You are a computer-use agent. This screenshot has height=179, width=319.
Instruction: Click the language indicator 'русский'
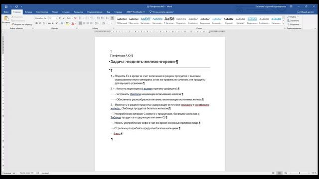(45, 173)
